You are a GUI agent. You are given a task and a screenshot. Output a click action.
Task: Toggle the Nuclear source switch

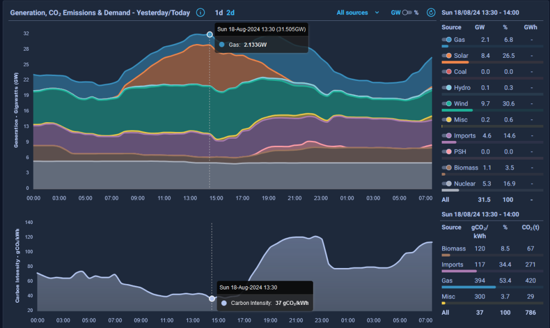point(447,183)
